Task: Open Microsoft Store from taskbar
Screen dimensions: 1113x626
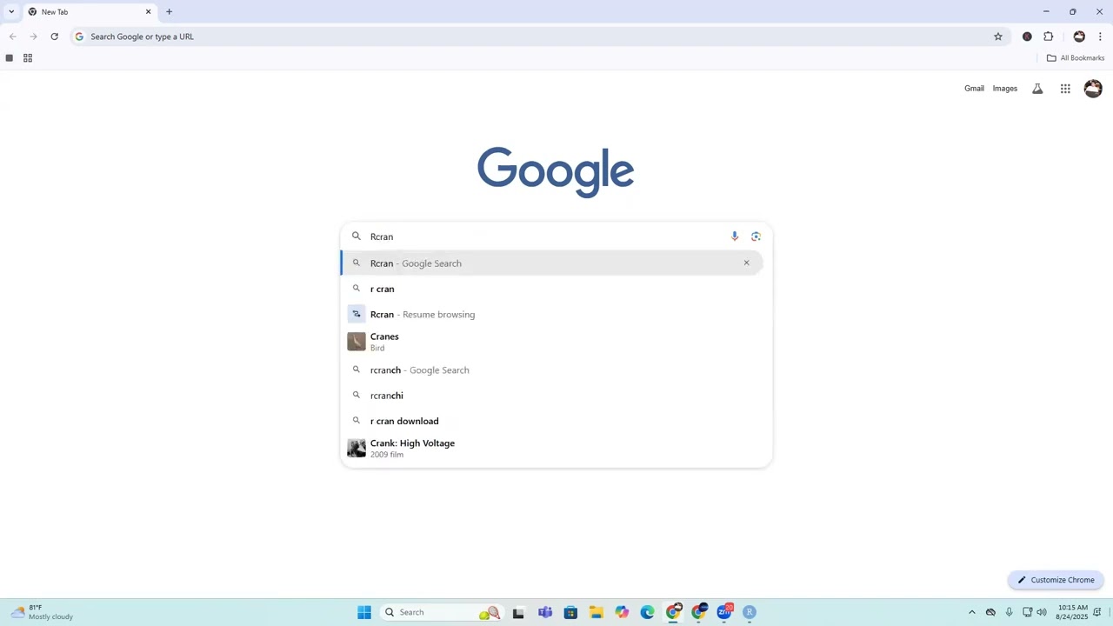Action: pyautogui.click(x=570, y=612)
